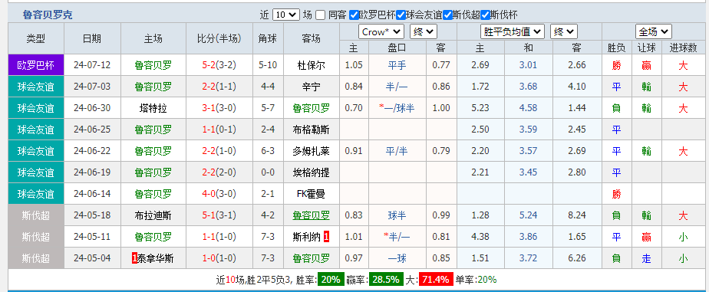Click the red card badge beside 泰拿华斯
The height and width of the screenshot is (292, 709).
[134, 258]
